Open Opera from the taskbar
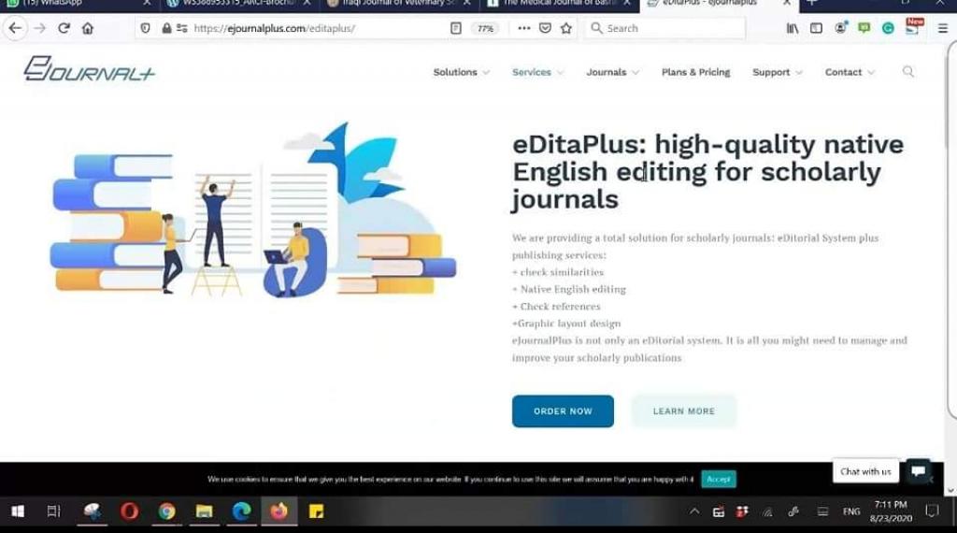957x533 pixels. 129,511
